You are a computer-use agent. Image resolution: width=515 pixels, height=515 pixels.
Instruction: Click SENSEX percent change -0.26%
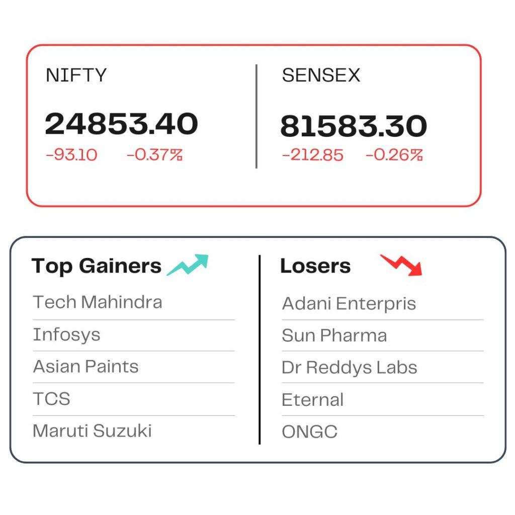394,155
